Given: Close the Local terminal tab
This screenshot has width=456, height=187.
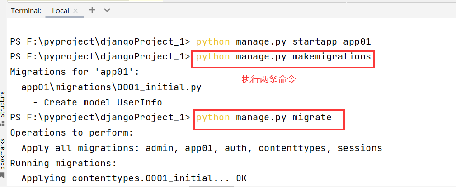Looking at the screenshot, I should click(75, 10).
